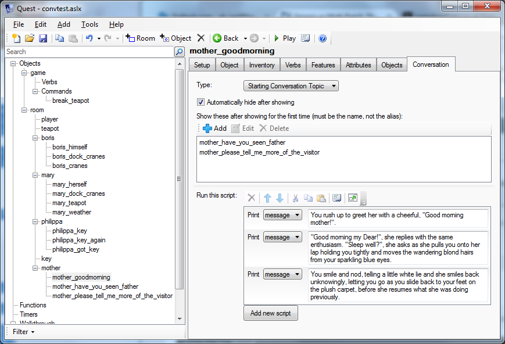Click the Add new script button
505x344 pixels.
pos(270,313)
